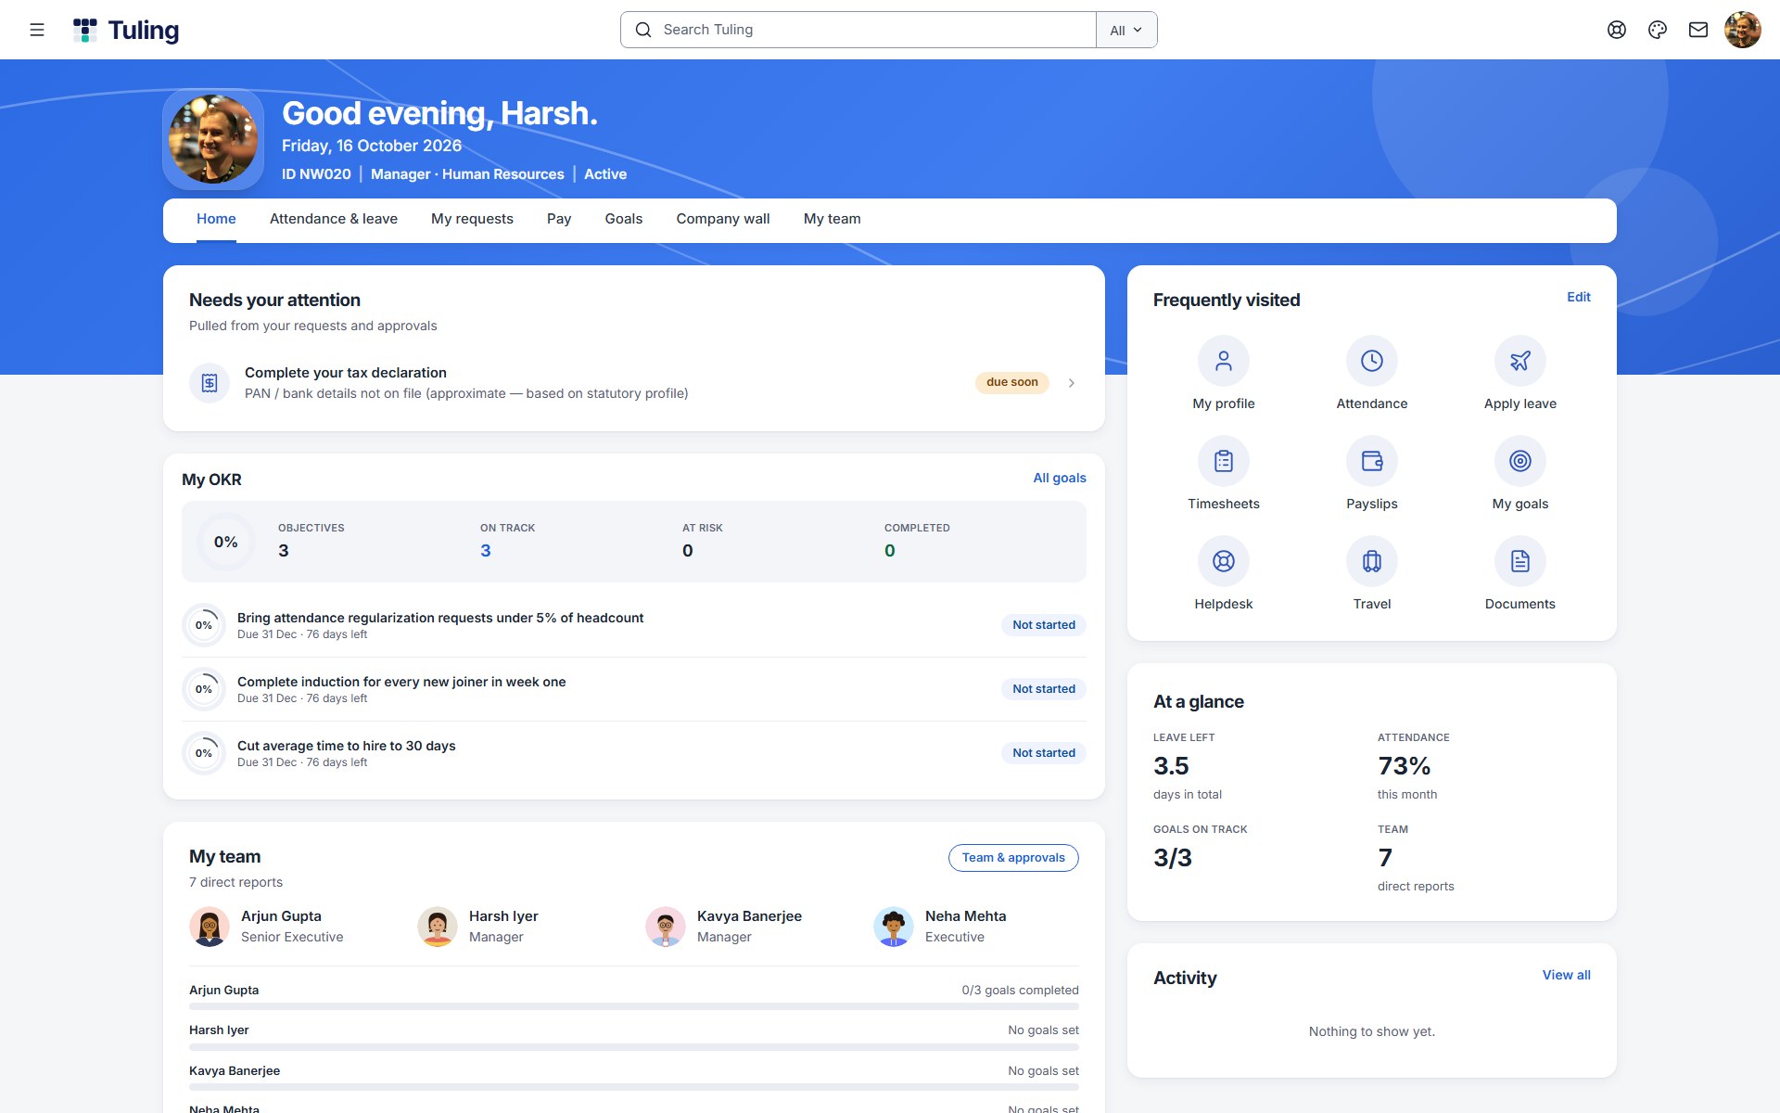The height and width of the screenshot is (1113, 1780).
Task: Open Helpdesk shortcut in Frequently visited
Action: 1224,573
